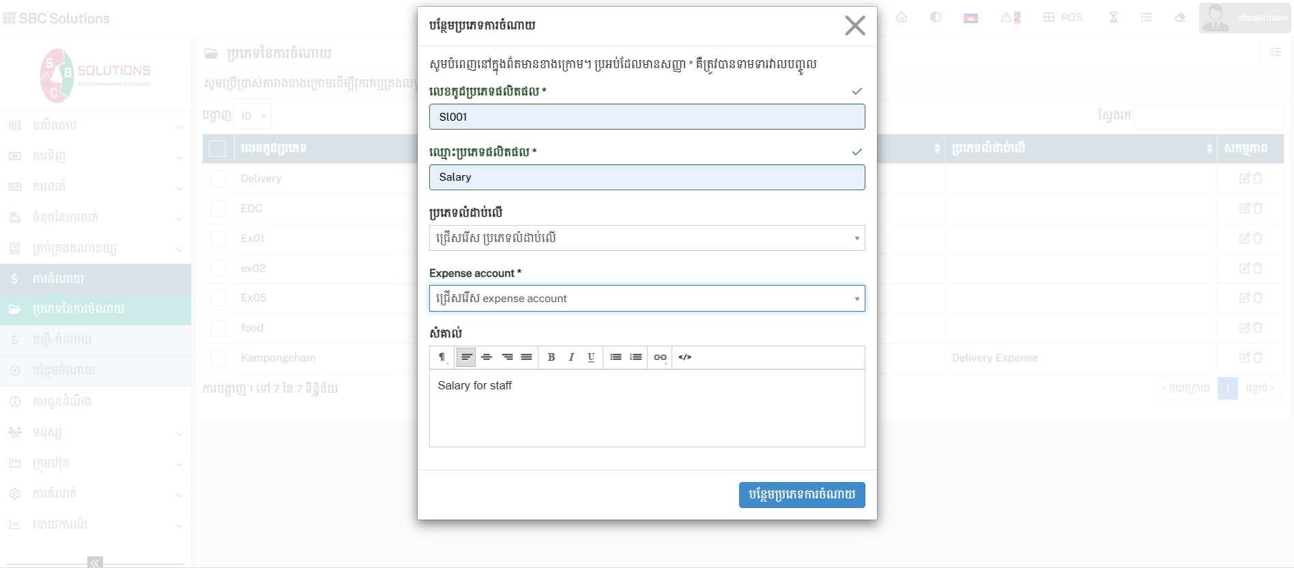1294x568 pixels.
Task: Insert a numbered list in the note
Action: 635,357
